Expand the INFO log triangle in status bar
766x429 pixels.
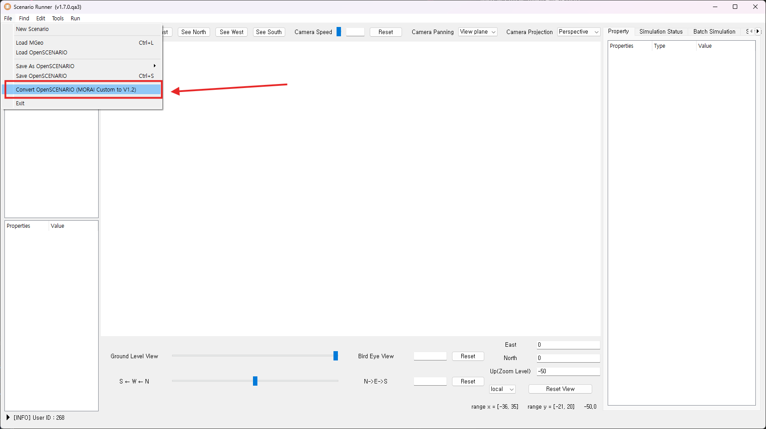[8, 417]
